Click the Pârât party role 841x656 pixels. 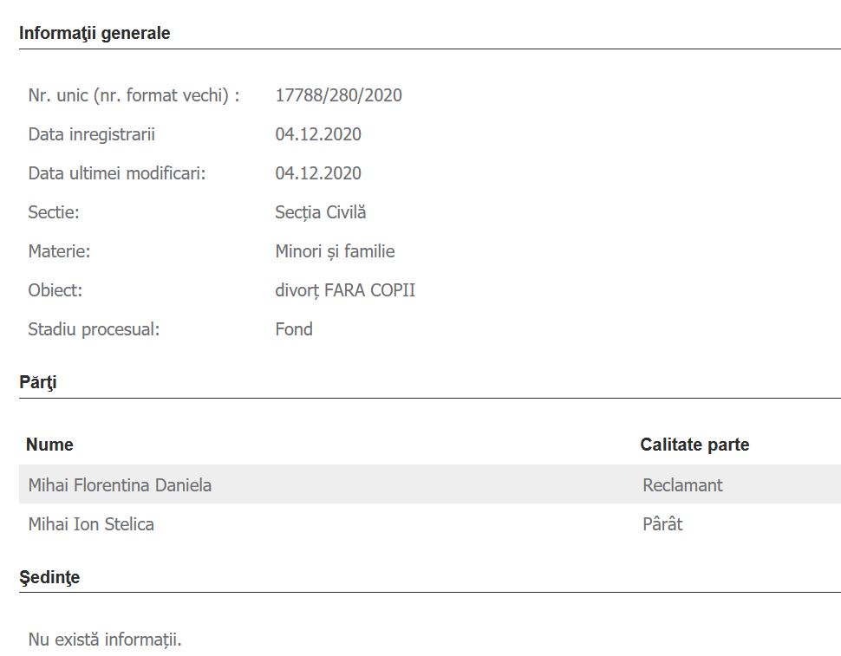tap(662, 523)
